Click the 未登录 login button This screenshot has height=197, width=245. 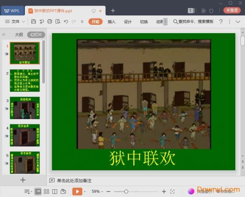pyautogui.click(x=232, y=10)
